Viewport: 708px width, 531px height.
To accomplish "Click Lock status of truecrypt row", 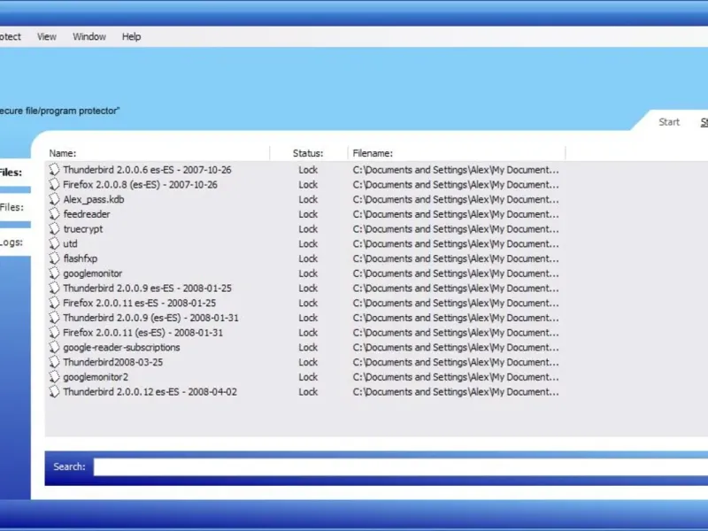I will 308,229.
